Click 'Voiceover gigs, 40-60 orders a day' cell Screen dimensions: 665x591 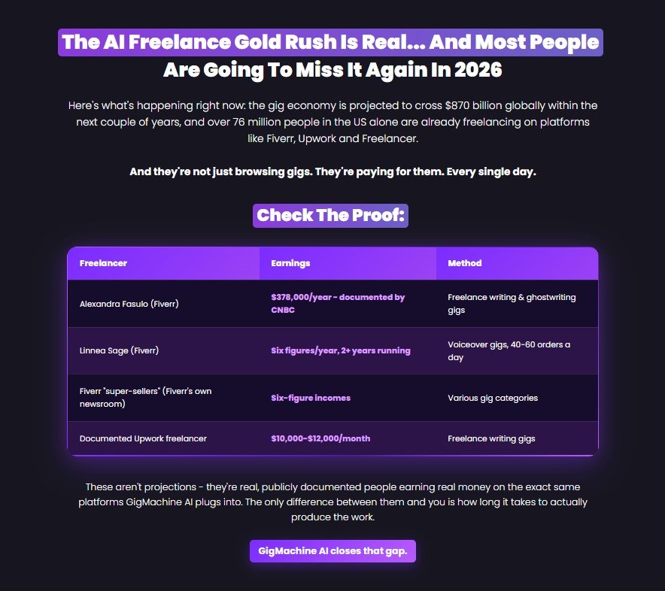click(509, 350)
